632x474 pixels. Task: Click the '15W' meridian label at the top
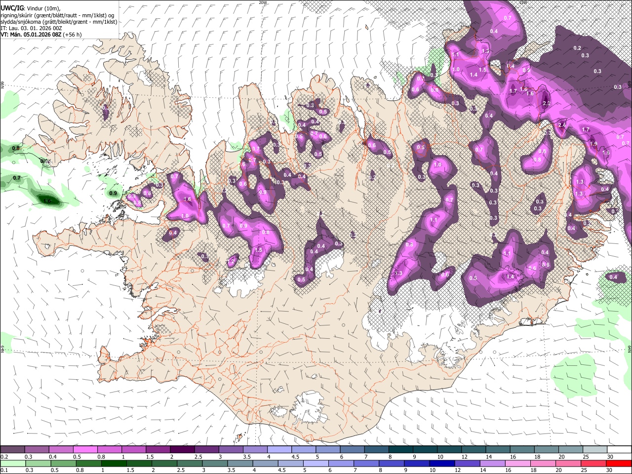523,2
